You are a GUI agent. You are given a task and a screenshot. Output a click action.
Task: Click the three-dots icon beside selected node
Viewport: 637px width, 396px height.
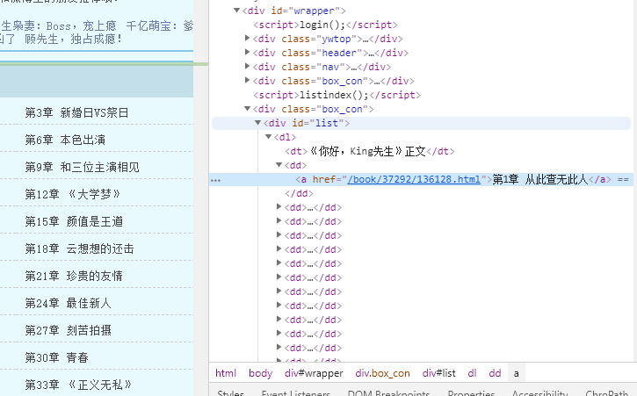215,179
